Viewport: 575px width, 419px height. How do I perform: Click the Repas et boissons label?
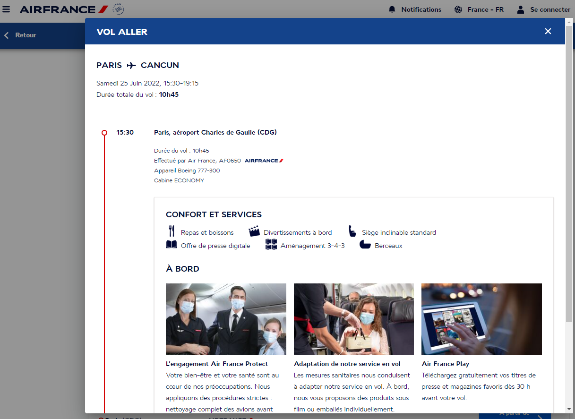207,233
